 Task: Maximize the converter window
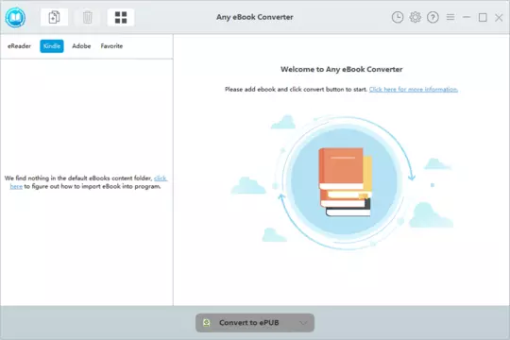pos(483,17)
